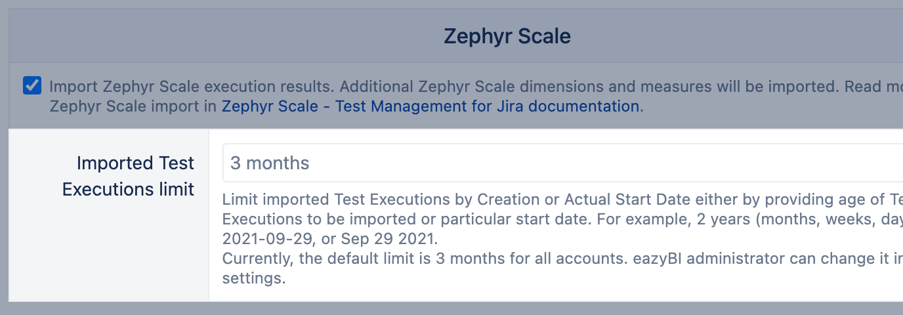Click the 'Imported Test' label text
903x315 pixels.
135,163
